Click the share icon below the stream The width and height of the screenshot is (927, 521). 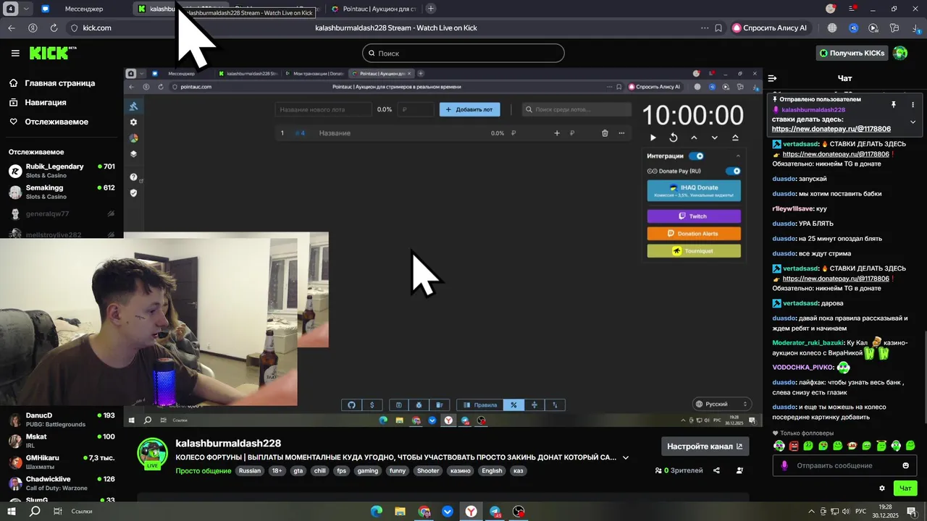[716, 470]
